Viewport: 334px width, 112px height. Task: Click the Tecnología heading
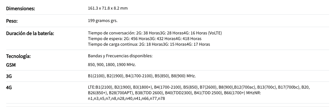tap(18, 56)
